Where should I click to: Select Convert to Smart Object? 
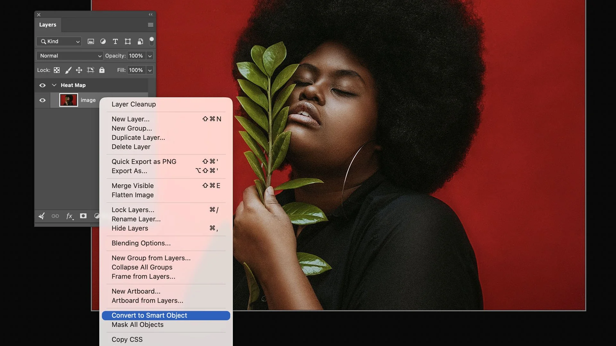[x=166, y=316]
